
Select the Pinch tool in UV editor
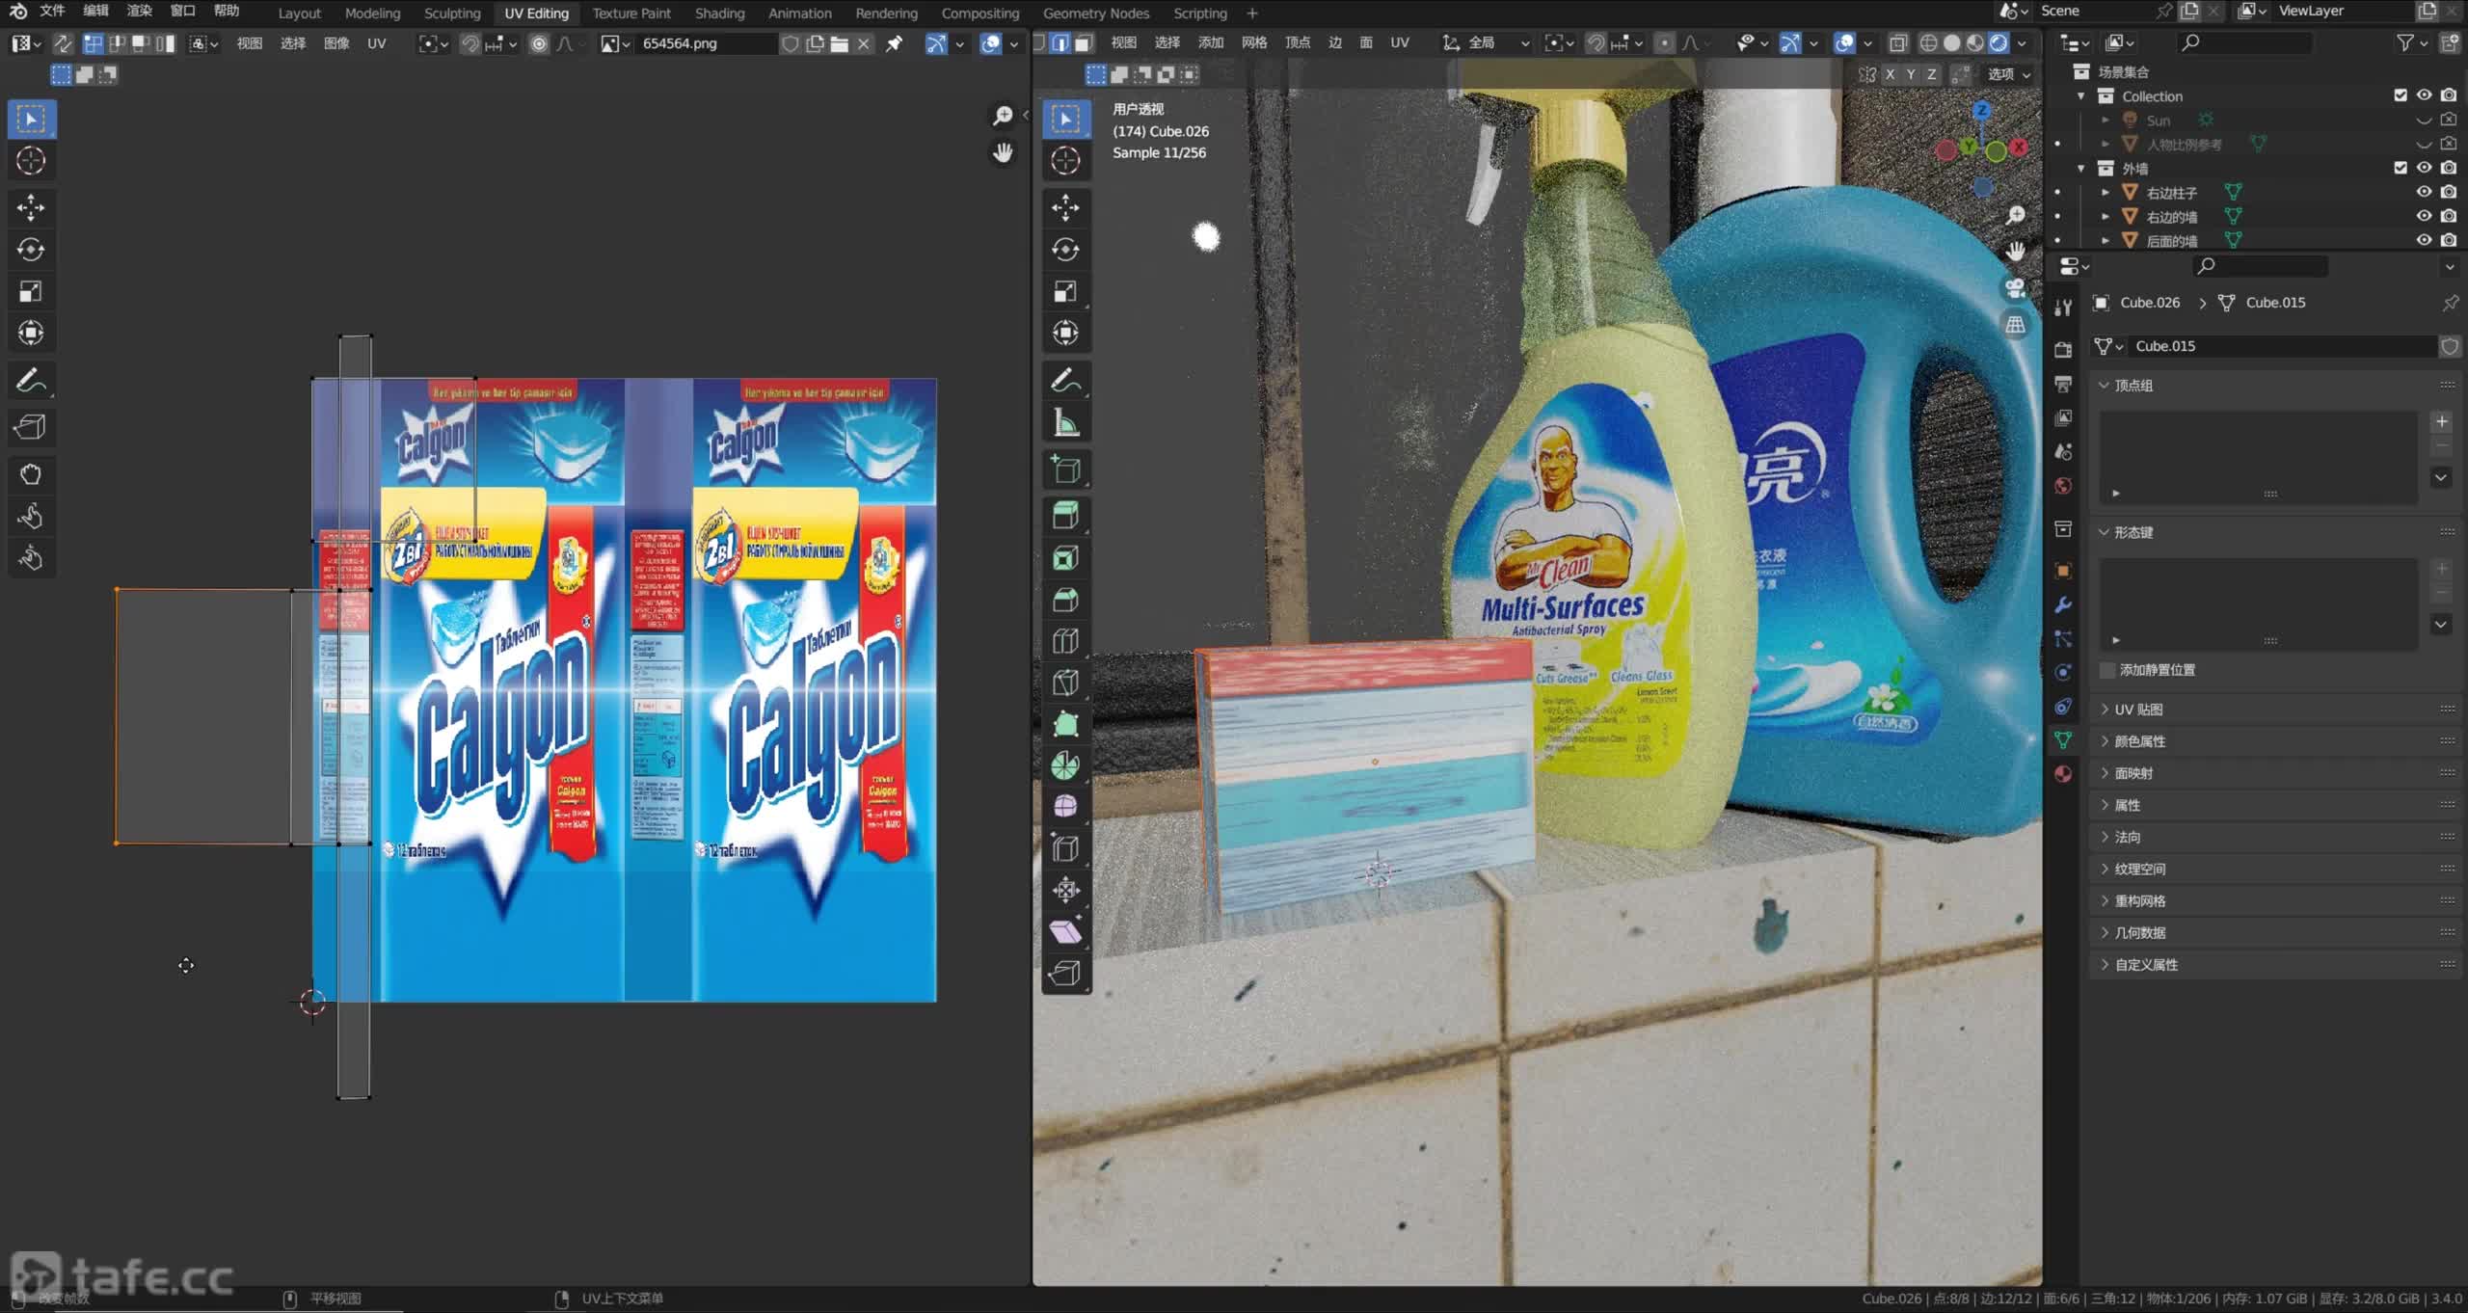click(31, 558)
